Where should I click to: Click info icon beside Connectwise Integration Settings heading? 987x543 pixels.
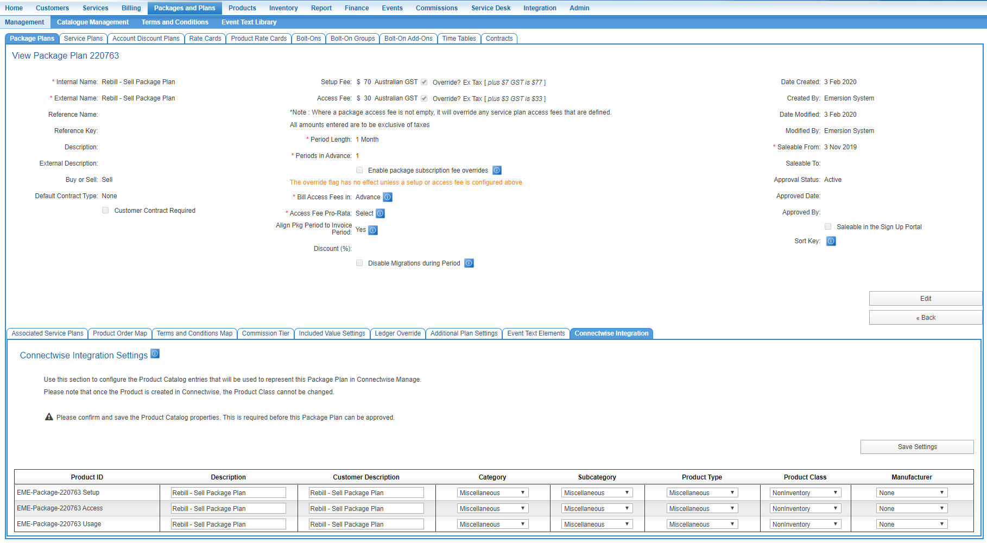click(155, 354)
